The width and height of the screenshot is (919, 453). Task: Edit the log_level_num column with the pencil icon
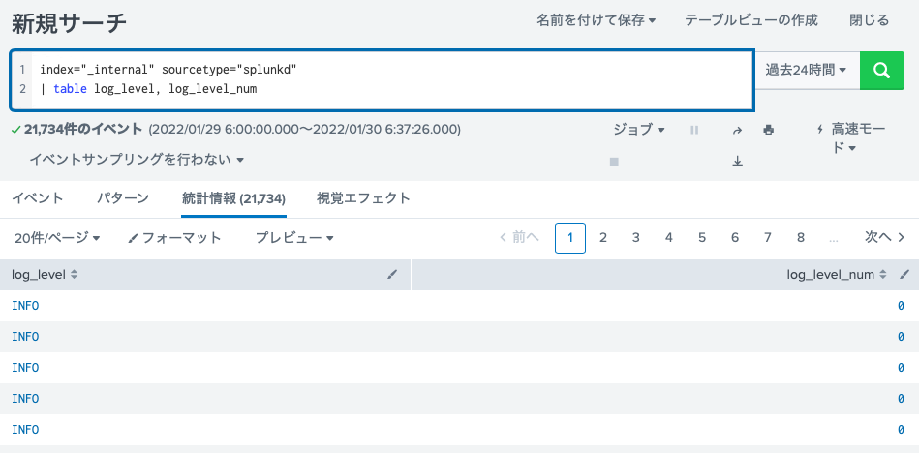pos(904,274)
